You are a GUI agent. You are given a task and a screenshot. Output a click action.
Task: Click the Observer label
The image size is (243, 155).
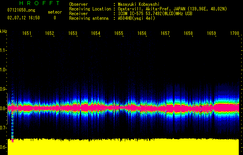(78, 4)
